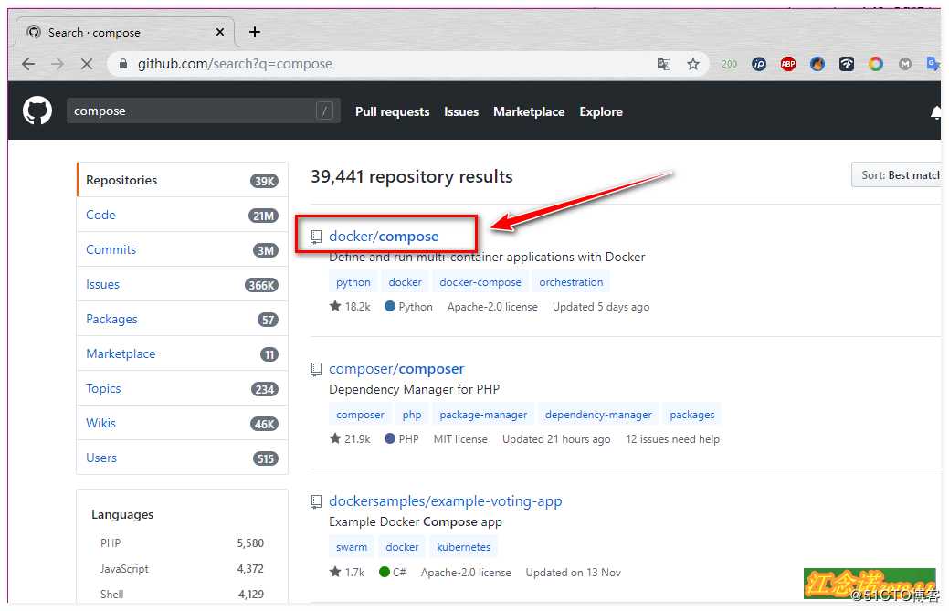This screenshot has width=949, height=611.
Task: Click the 'docker-compose' topic tag
Action: (480, 282)
